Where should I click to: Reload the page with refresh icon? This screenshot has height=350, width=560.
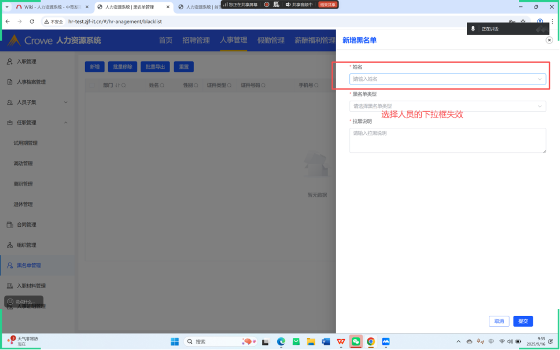32,21
